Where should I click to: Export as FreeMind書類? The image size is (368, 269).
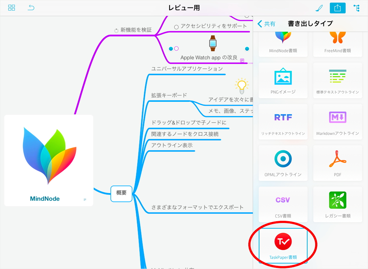[337, 44]
